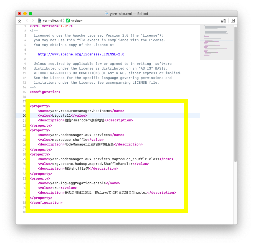Viewport: 253px width, 245px height.
Task: Click the 指定shuffle类 description text
Action: pyautogui.click(x=77, y=169)
